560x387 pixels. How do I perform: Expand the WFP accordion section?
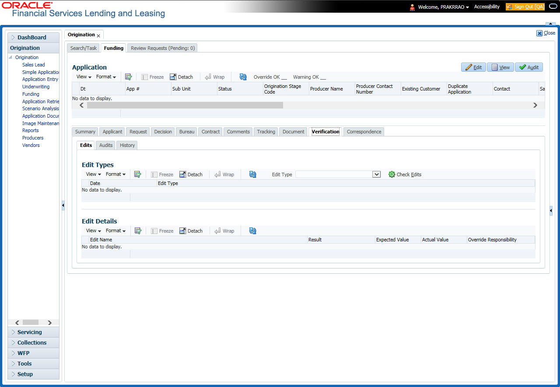[33, 353]
